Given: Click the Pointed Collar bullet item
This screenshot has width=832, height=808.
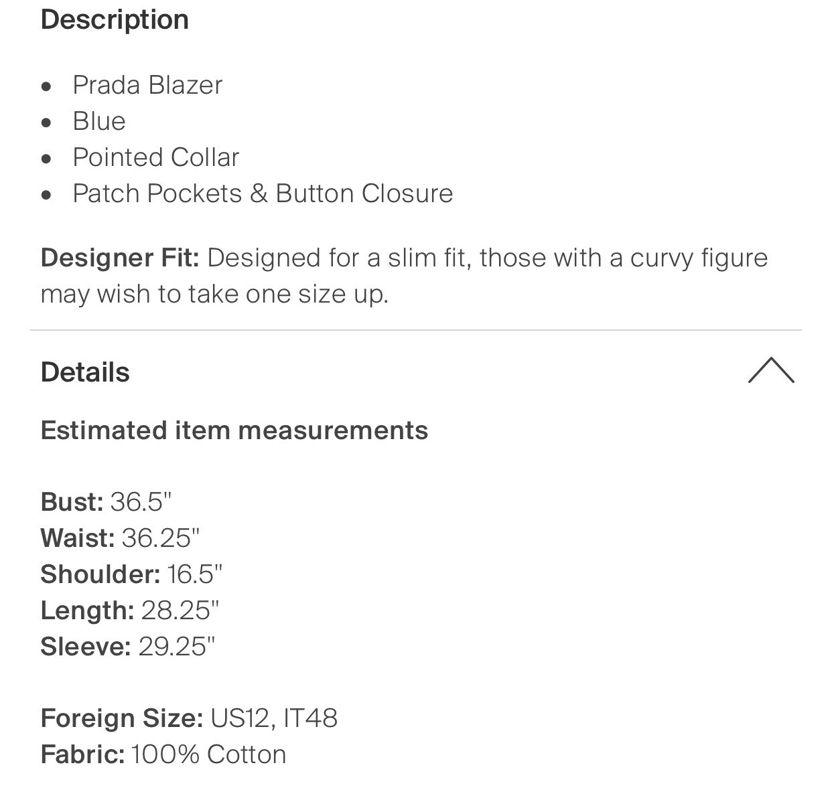Looking at the screenshot, I should tap(155, 157).
